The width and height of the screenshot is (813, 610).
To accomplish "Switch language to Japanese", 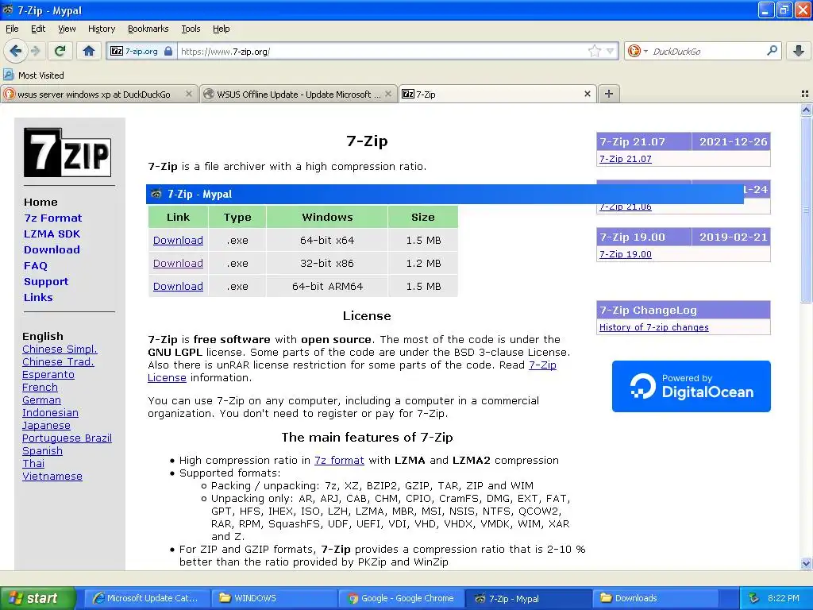I will [x=46, y=426].
